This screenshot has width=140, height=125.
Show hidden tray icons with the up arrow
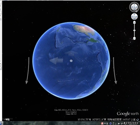coord(116,124)
